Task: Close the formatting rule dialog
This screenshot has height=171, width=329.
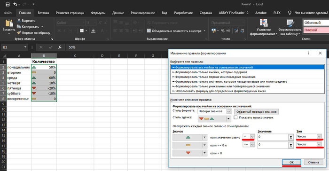Action: (x=320, y=53)
